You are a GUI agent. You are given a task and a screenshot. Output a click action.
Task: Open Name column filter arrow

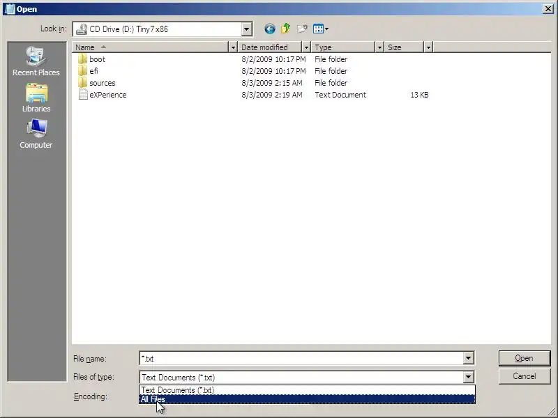point(233,47)
